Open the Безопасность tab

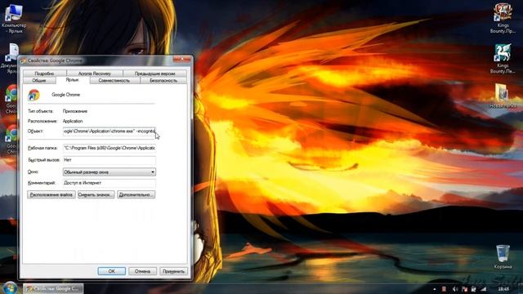(x=163, y=81)
